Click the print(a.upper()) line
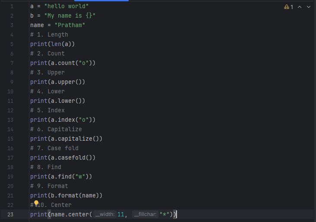The image size is (316, 222). tap(58, 82)
